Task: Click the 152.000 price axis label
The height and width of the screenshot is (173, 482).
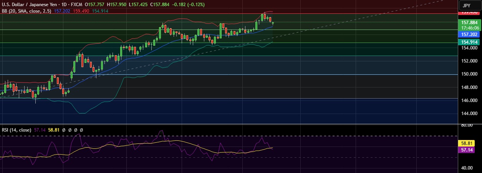Action: tap(469, 61)
